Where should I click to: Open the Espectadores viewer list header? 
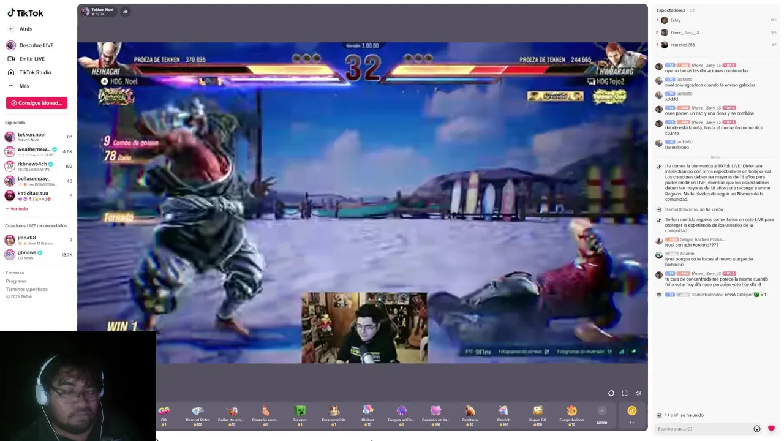click(675, 10)
